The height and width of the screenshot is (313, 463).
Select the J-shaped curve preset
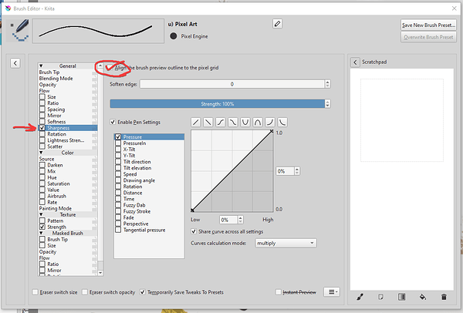(x=270, y=122)
